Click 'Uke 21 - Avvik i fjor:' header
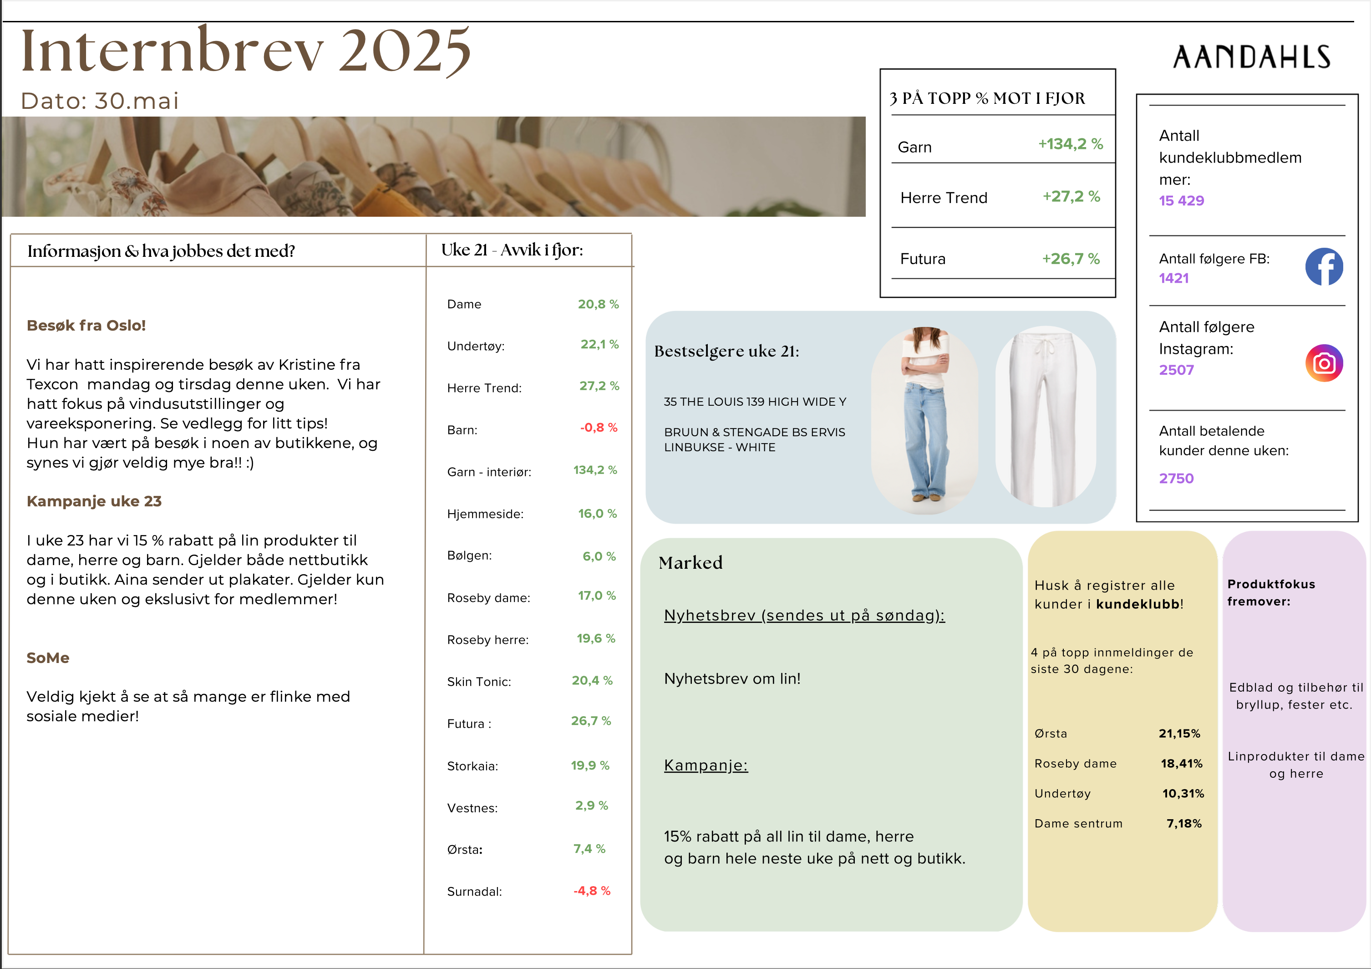Screen dimensions: 1371x969 [512, 250]
